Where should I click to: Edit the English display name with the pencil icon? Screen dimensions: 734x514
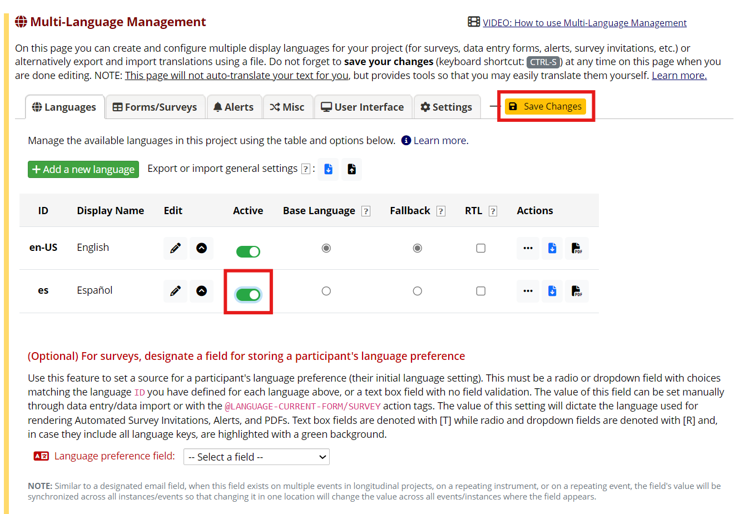[175, 248]
